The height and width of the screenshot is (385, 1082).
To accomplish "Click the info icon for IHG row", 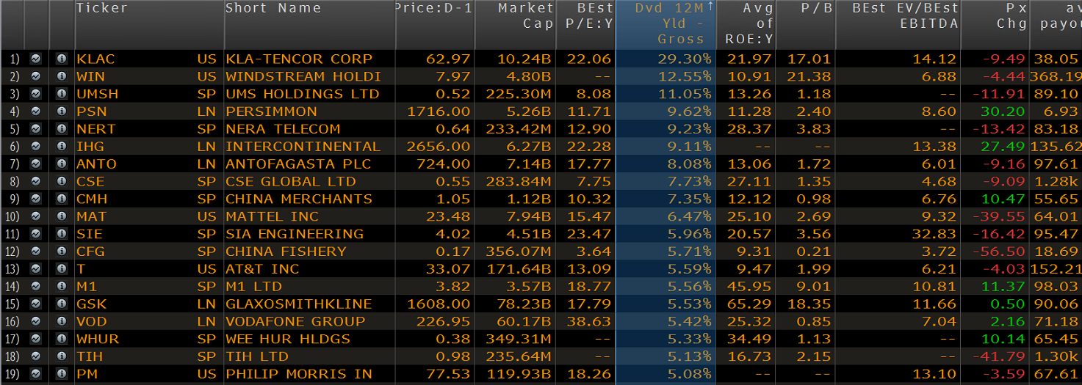I will (62, 147).
